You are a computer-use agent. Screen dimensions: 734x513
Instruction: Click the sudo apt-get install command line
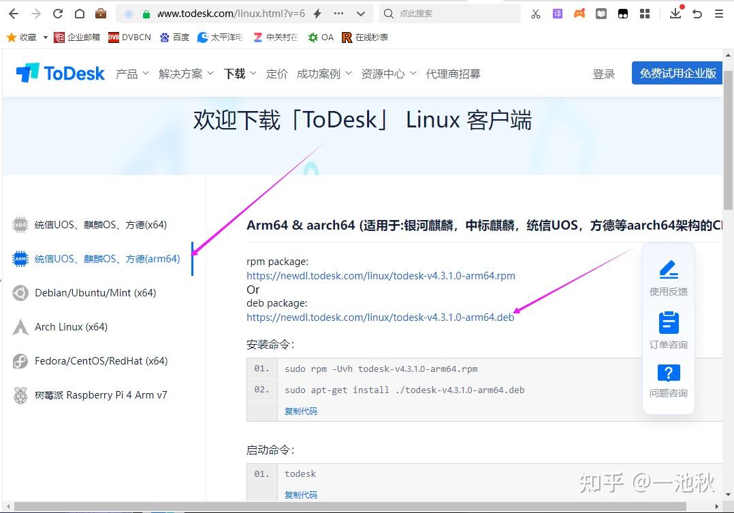(404, 390)
